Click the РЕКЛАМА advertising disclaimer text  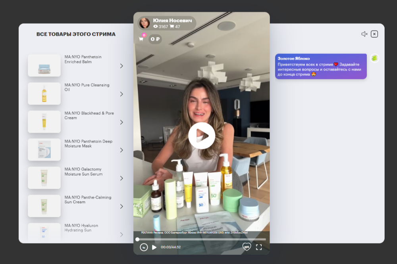coord(194,232)
